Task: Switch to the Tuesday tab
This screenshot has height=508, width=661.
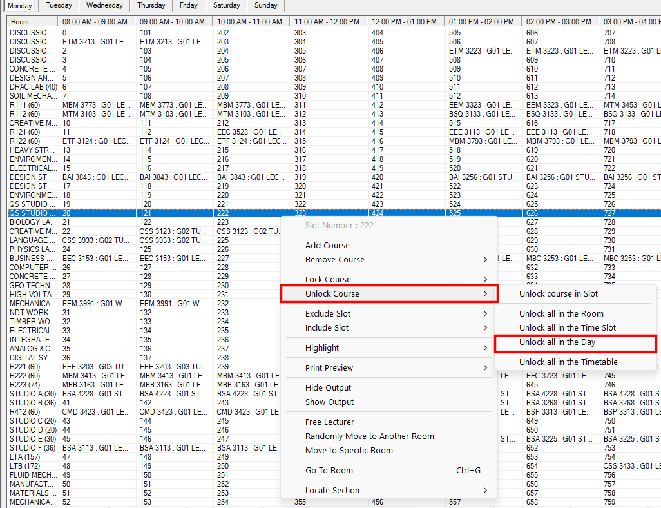Action: [x=59, y=6]
